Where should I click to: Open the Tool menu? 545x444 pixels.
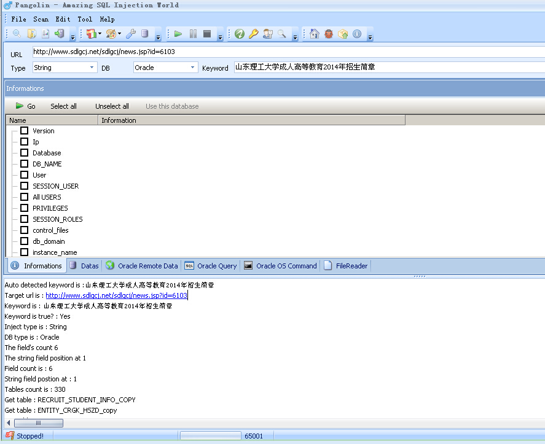[x=85, y=20]
